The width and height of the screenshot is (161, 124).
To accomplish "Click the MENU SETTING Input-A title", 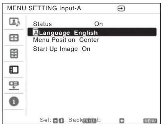I will [x=44, y=8].
